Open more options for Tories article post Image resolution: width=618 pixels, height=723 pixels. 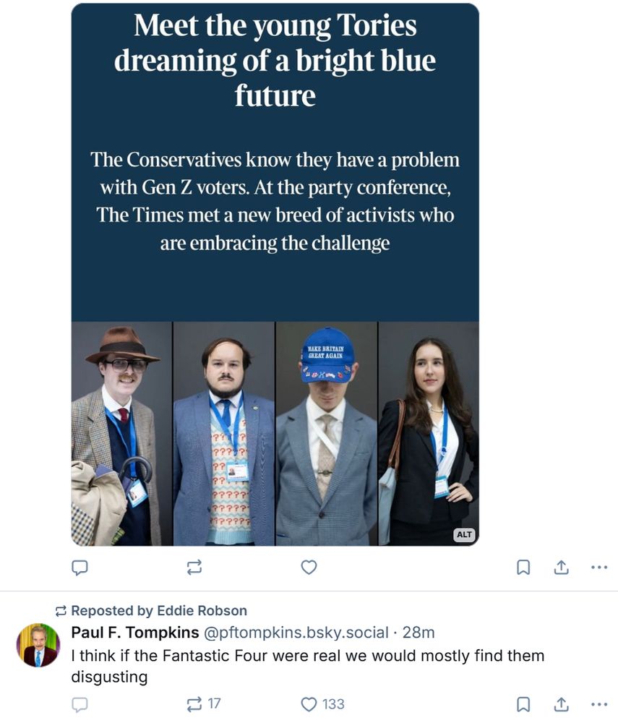tap(598, 567)
